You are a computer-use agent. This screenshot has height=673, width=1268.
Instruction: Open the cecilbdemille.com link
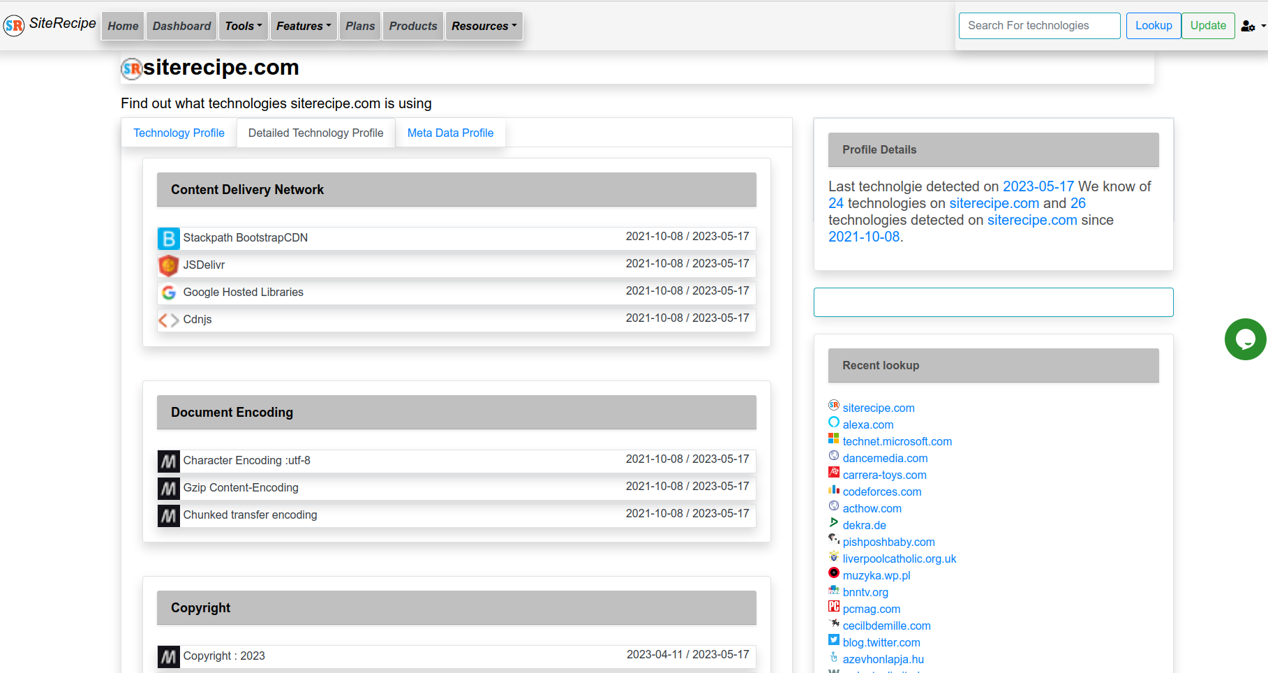click(887, 626)
